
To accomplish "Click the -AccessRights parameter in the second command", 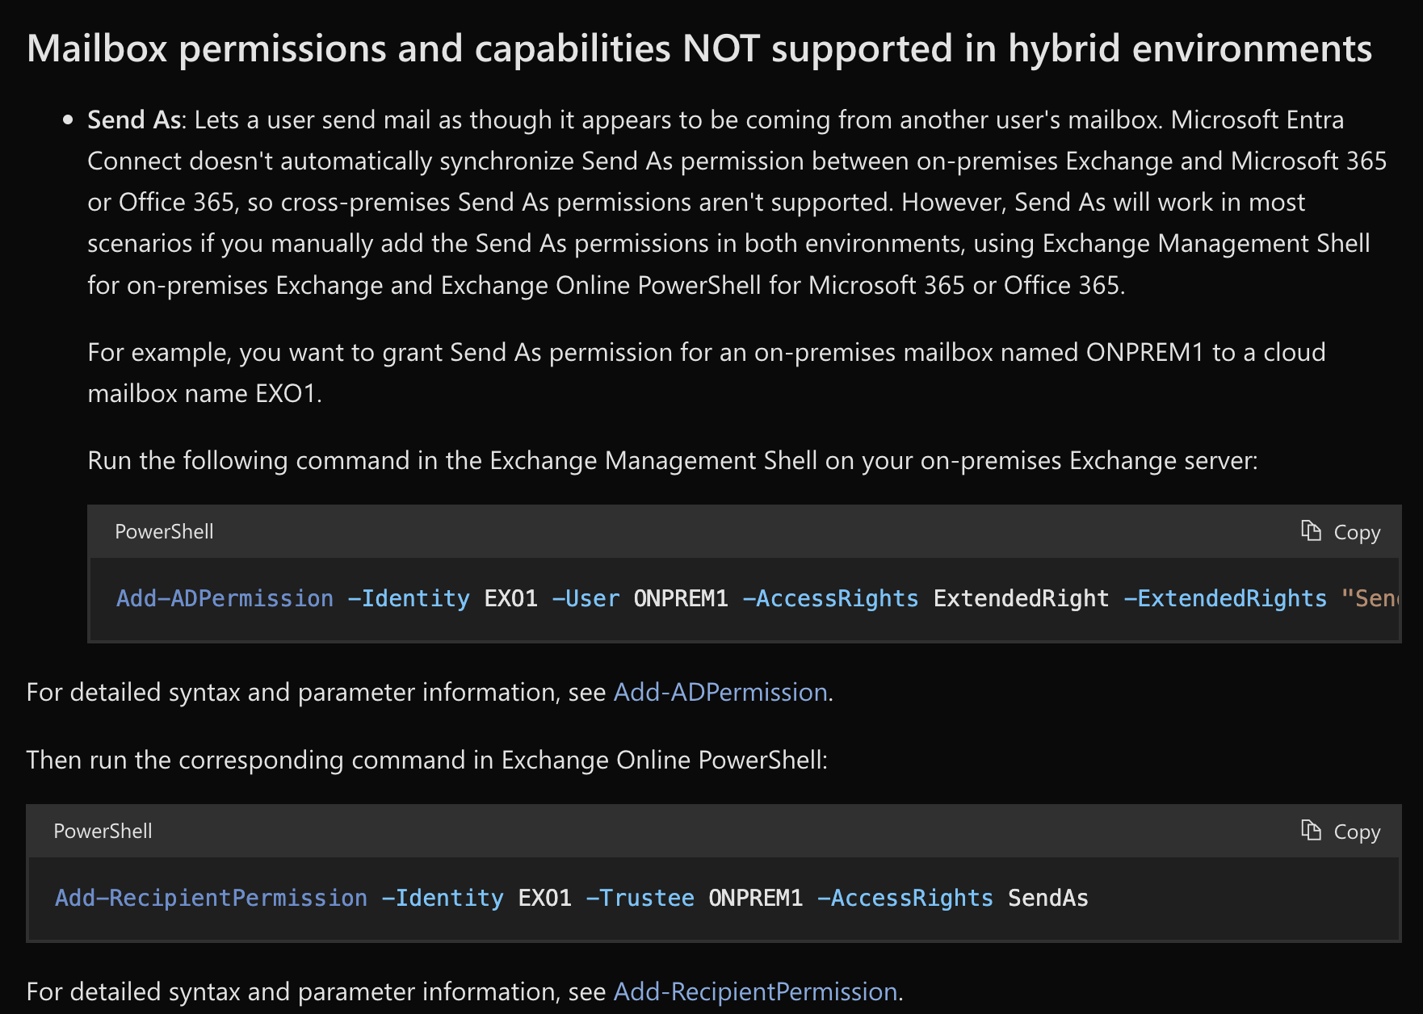I will click(906, 898).
